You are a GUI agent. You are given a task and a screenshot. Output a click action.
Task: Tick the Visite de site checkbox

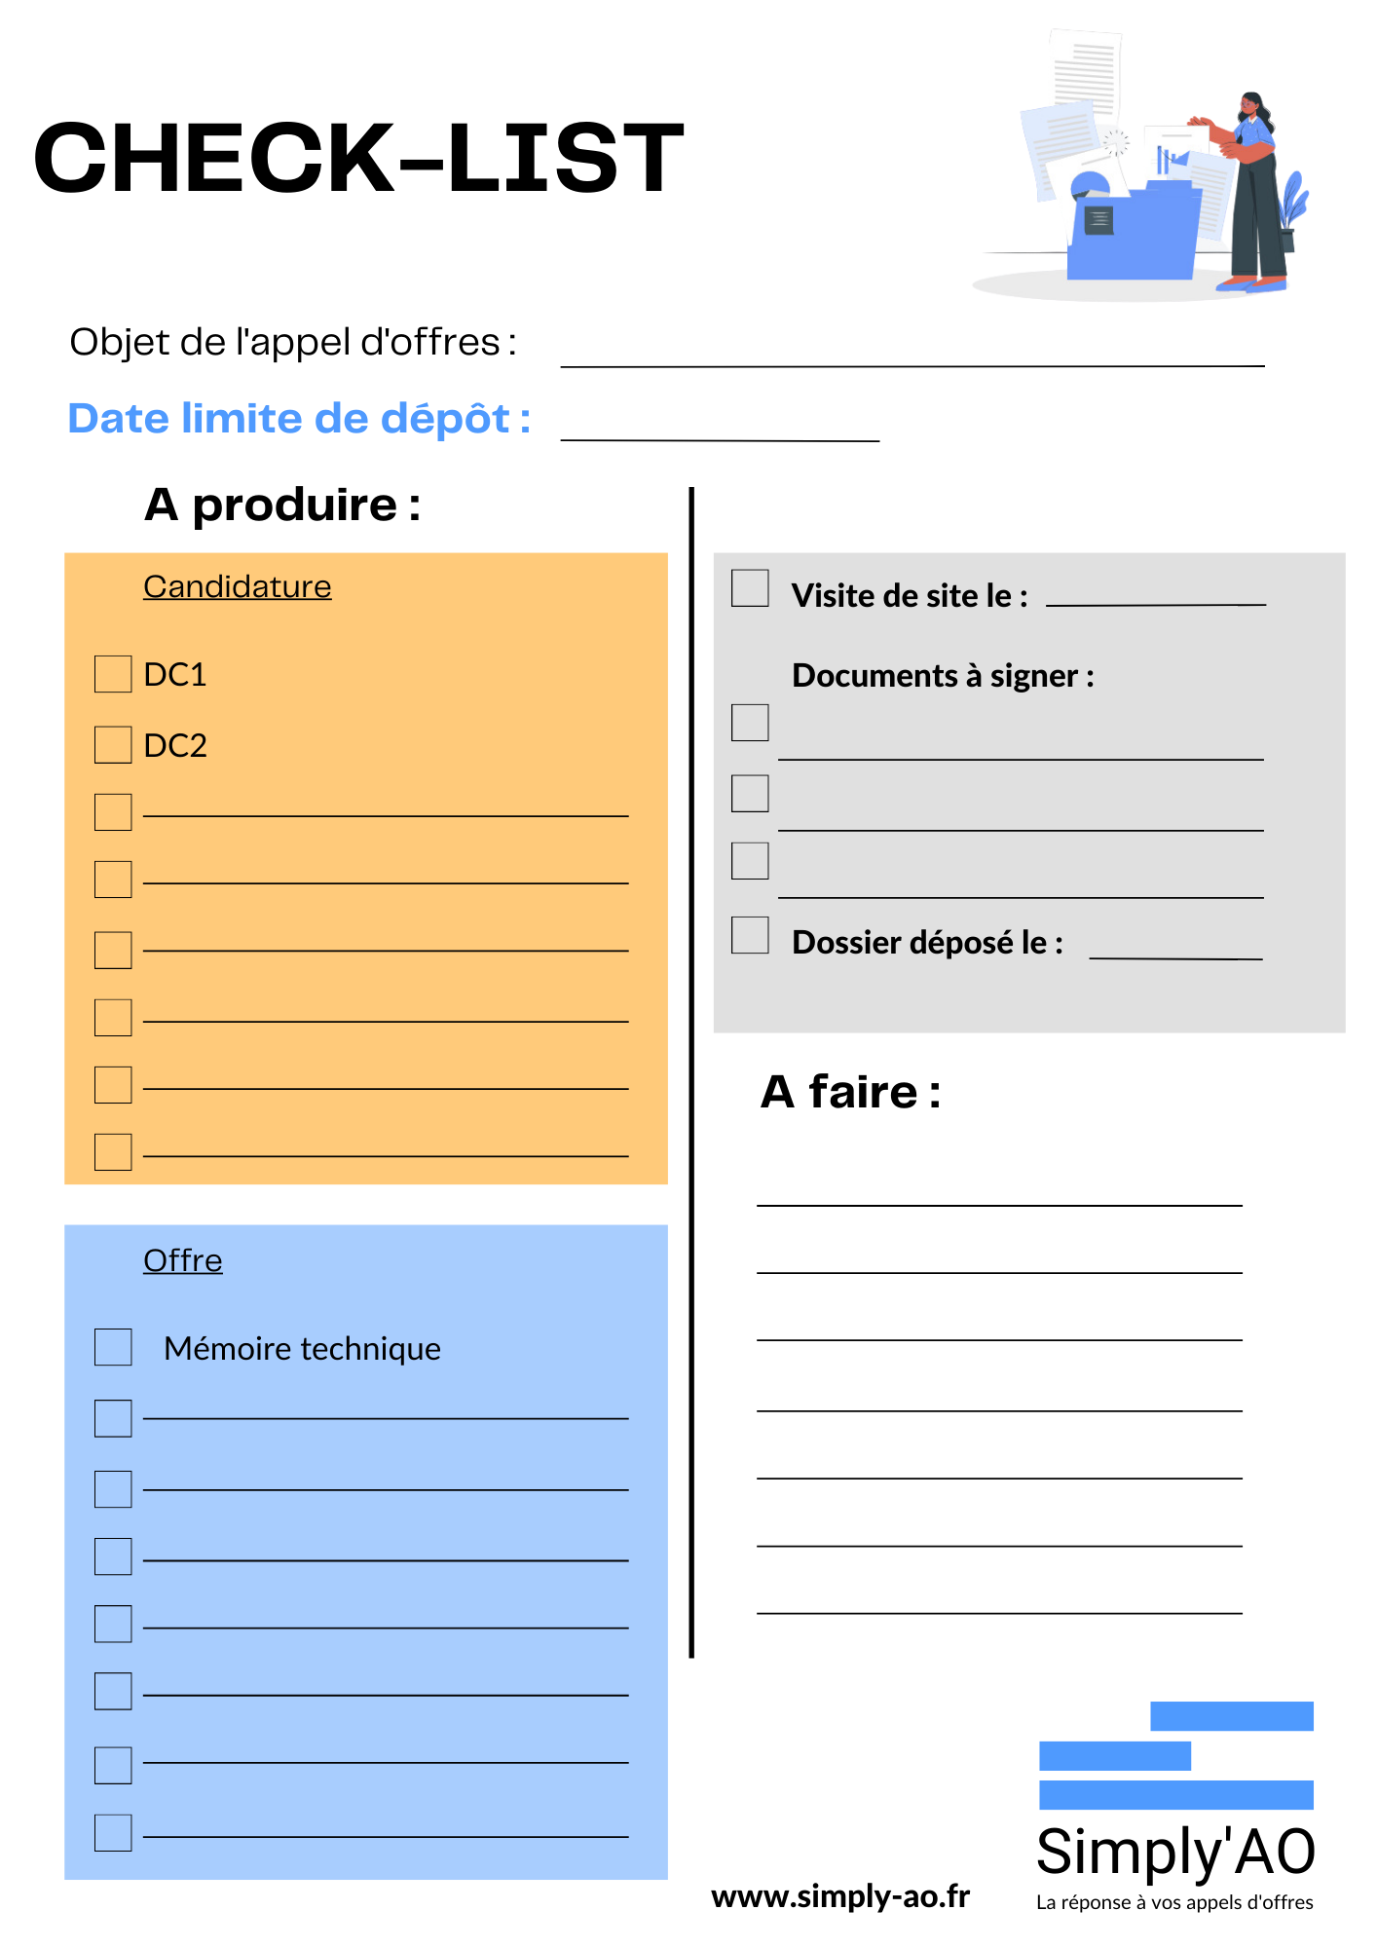[x=750, y=588]
